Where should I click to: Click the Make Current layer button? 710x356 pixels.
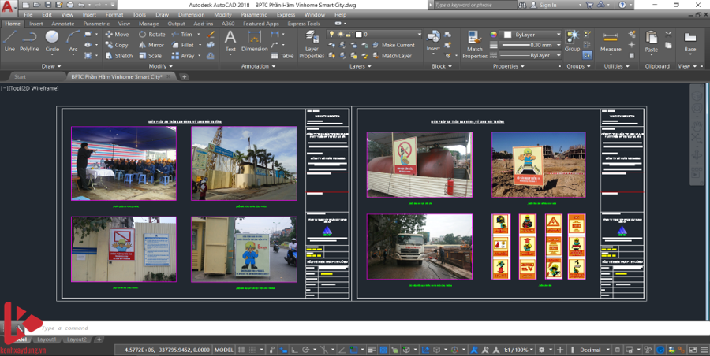pyautogui.click(x=398, y=45)
